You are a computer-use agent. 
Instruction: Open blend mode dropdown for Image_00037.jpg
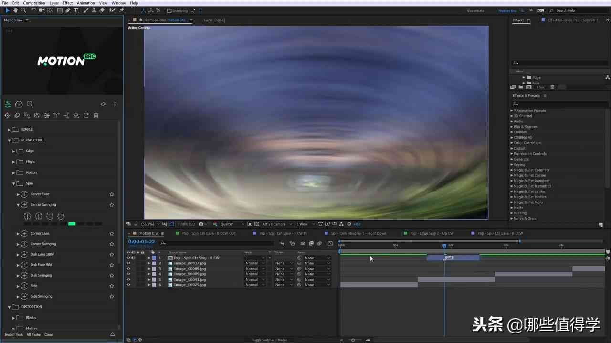point(255,263)
